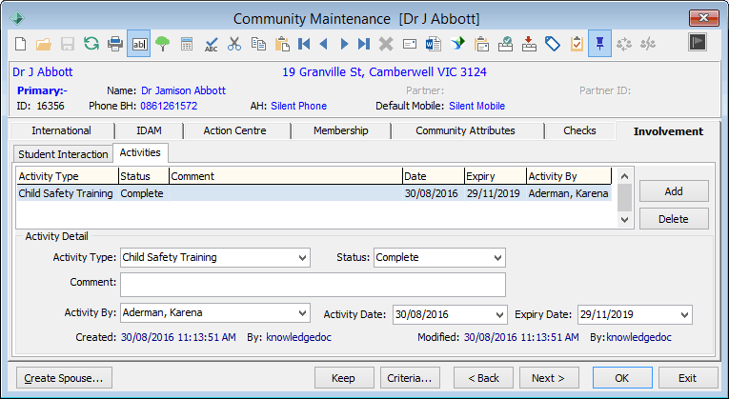Viewport: 729px width, 399px height.
Task: Click the < Back button
Action: pos(483,378)
